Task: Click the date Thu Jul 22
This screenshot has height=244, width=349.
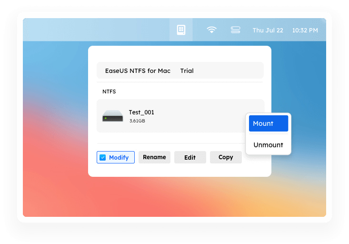Action: coord(268,30)
